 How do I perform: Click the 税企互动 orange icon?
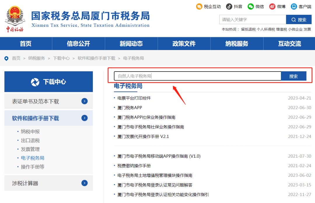tap(199, 7)
